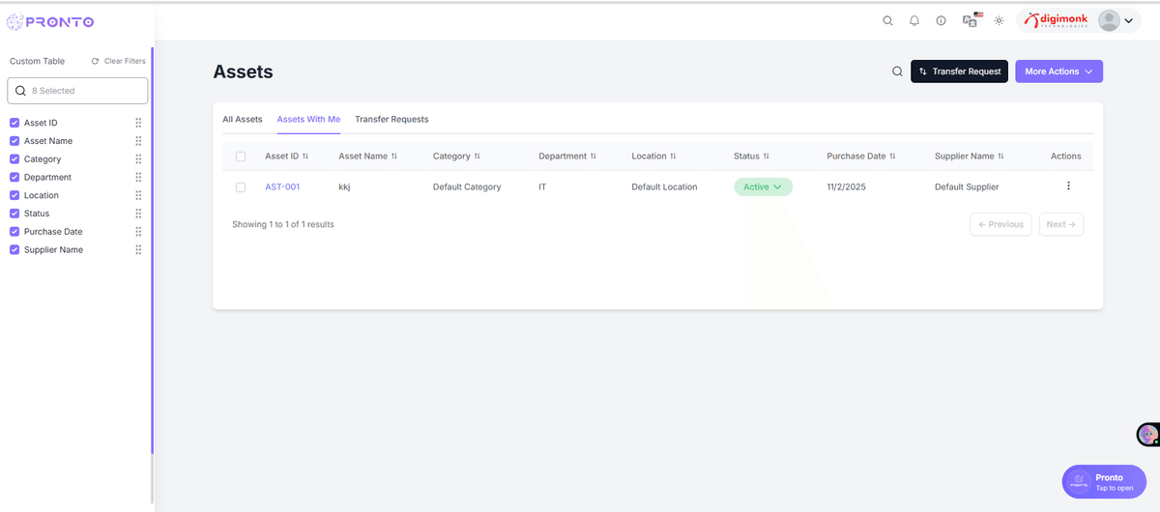Sort by Location column arrows
1160x512 pixels.
(673, 156)
